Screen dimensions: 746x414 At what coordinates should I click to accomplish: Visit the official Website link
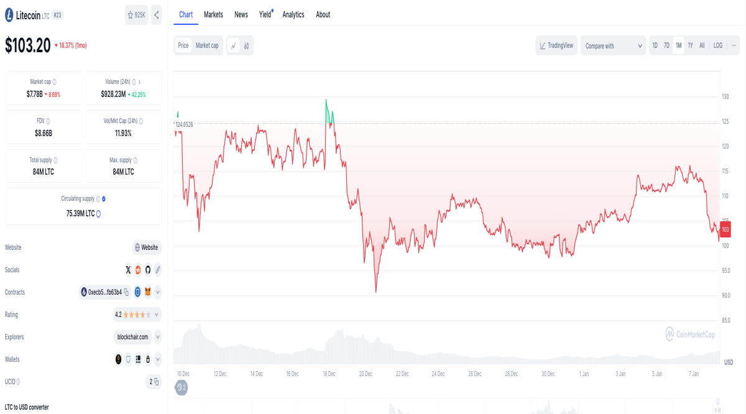[x=147, y=247]
